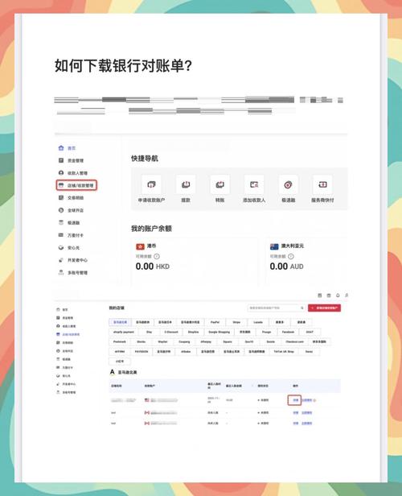Open 收款人管理 in the upper sidebar

[73, 173]
